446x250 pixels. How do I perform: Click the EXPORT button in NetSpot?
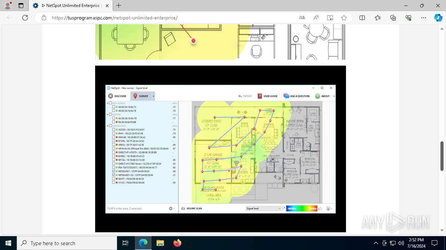(x=245, y=96)
